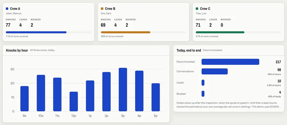287x125 pixels.
Task: Click the 'Knocks by hour' heading
Action: pyautogui.click(x=17, y=50)
